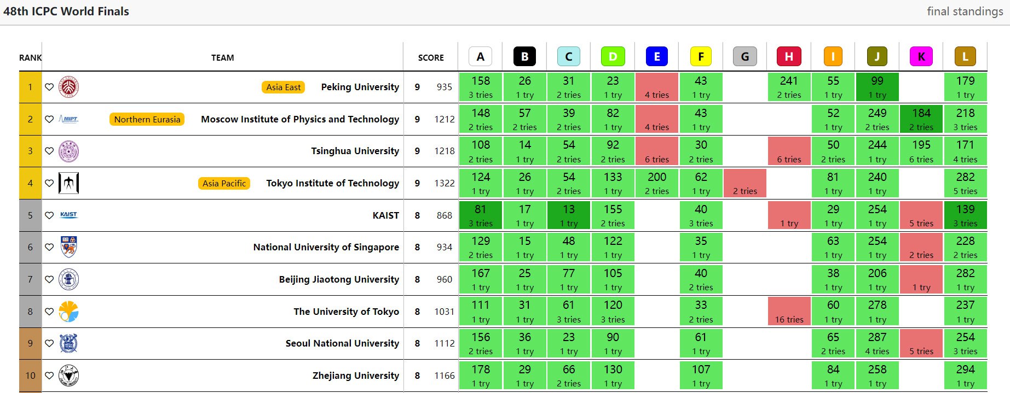Open Tsinghua University team name
Viewport: 1010px width, 393px height.
355,151
